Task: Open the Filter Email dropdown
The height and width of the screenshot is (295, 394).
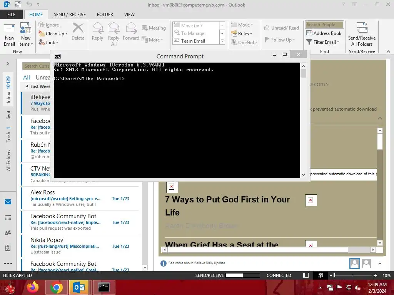Action: (323, 42)
